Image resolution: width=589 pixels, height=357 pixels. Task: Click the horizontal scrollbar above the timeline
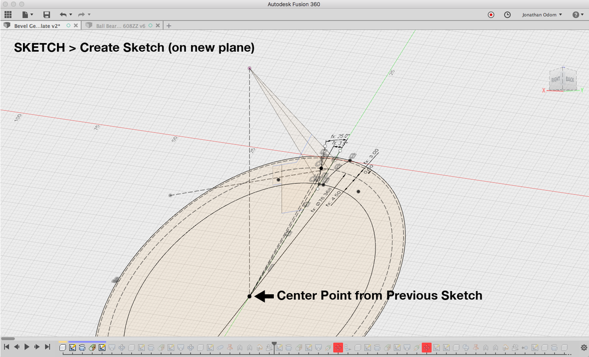tap(7, 339)
